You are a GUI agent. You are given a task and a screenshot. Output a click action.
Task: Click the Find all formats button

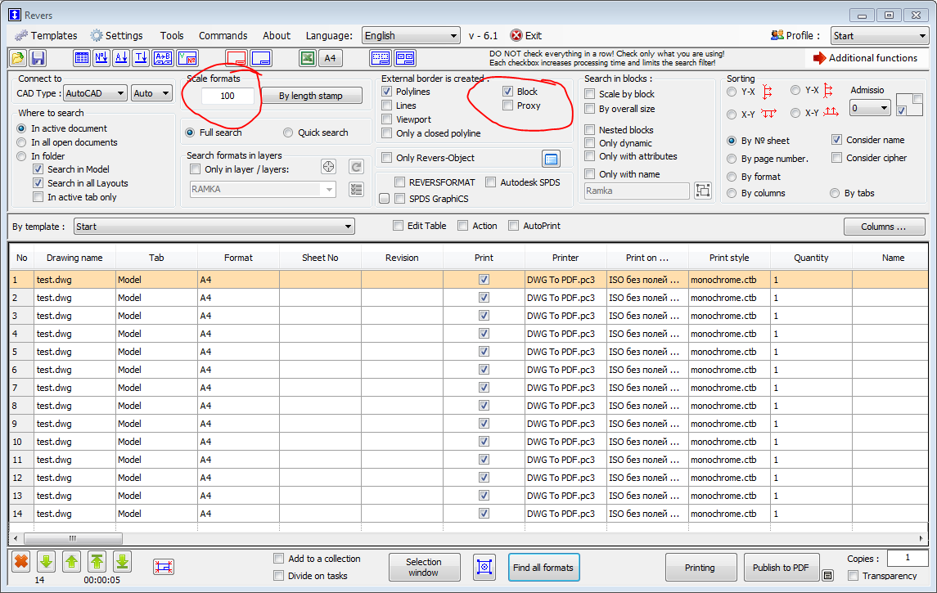click(544, 568)
